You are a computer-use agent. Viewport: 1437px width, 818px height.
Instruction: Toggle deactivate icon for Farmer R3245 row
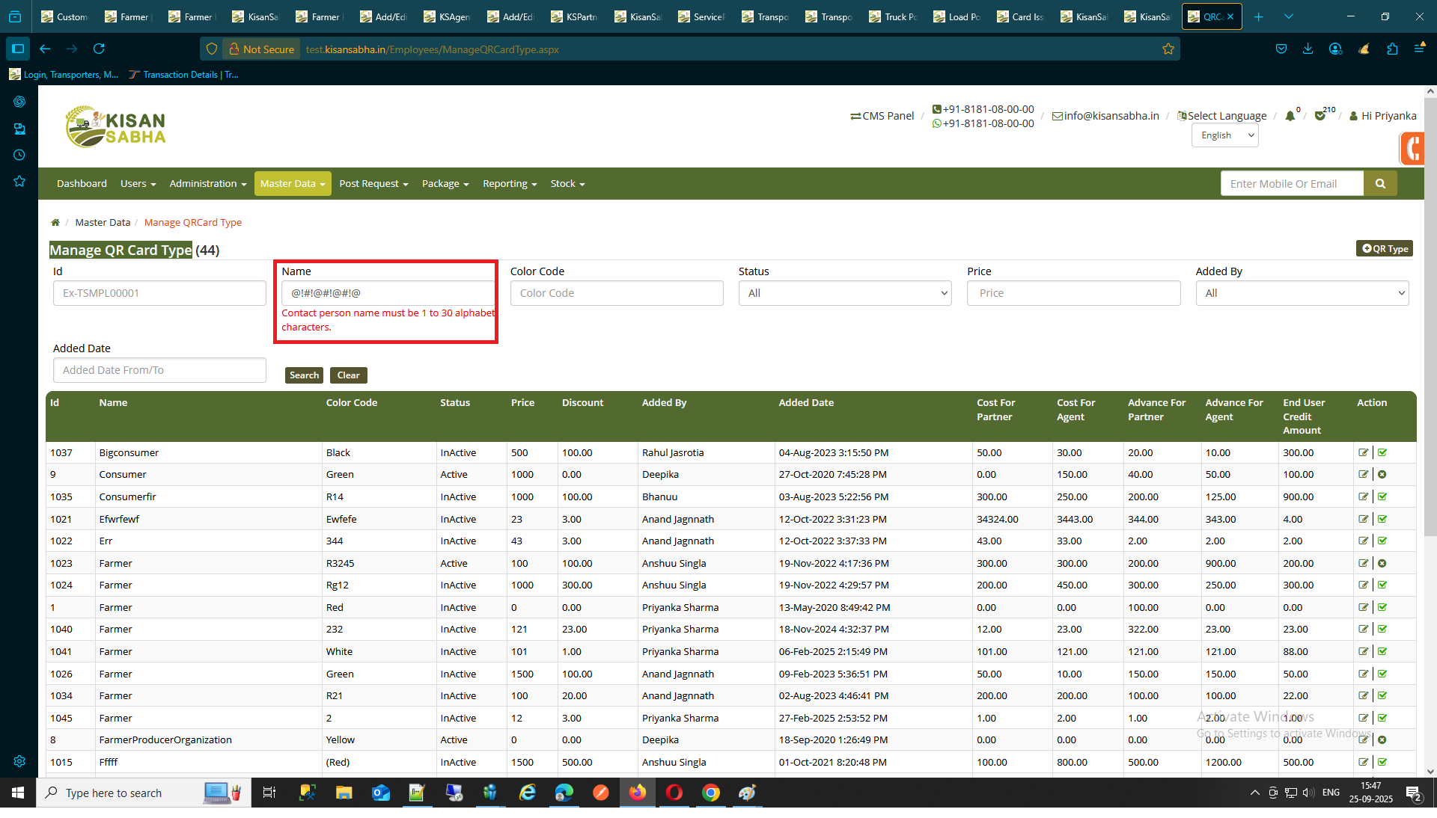1382,563
